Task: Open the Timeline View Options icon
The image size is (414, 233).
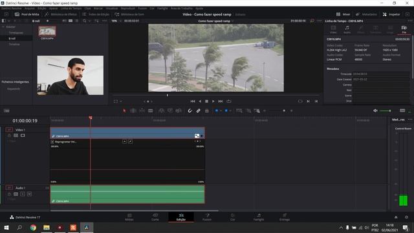Action: (x=6, y=111)
